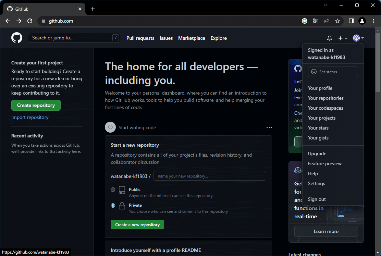Click the page vertical scrollbar

click(x=377, y=63)
